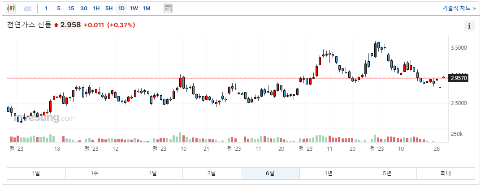Screen dimensions: 485x186
Task: Select the 1M interval
Action: (147, 8)
